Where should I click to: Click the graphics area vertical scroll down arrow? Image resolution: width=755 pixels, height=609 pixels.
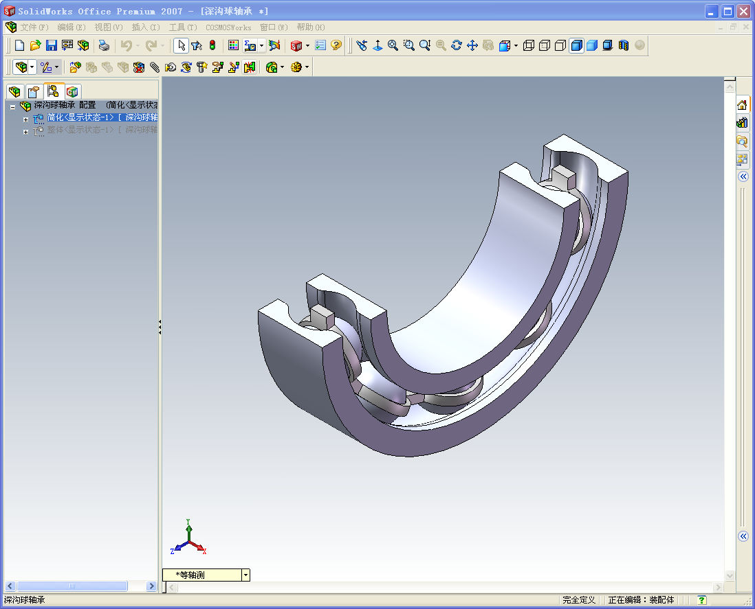(730, 575)
